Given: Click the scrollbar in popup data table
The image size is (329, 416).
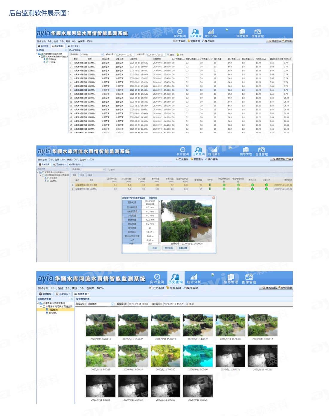Looking at the screenshot, I should pos(160,221).
